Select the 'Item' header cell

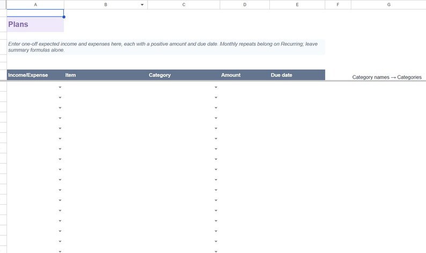106,75
